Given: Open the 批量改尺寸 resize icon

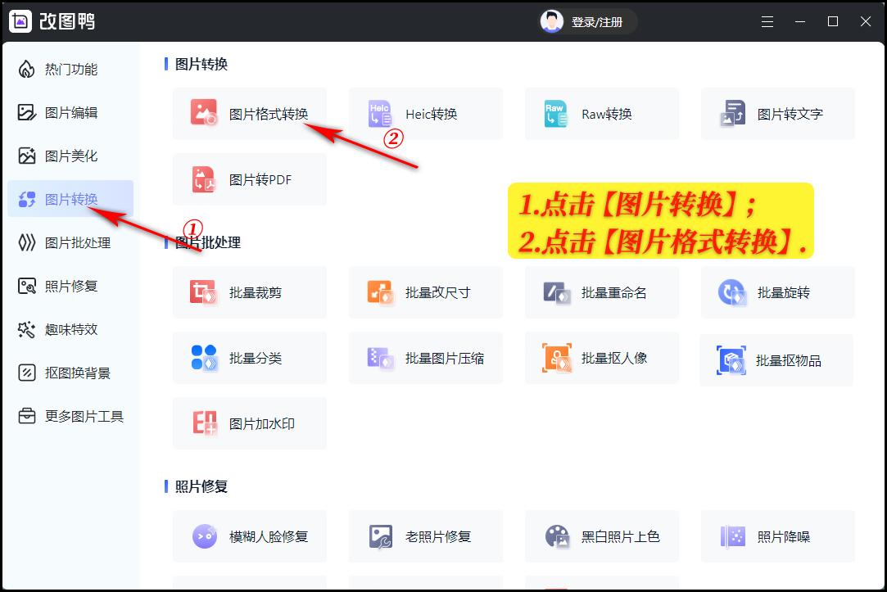Looking at the screenshot, I should pos(379,292).
